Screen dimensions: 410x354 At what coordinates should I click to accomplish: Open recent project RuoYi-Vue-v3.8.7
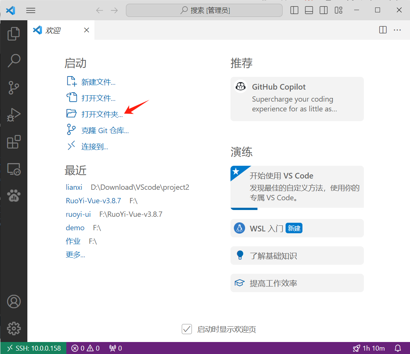[93, 201]
